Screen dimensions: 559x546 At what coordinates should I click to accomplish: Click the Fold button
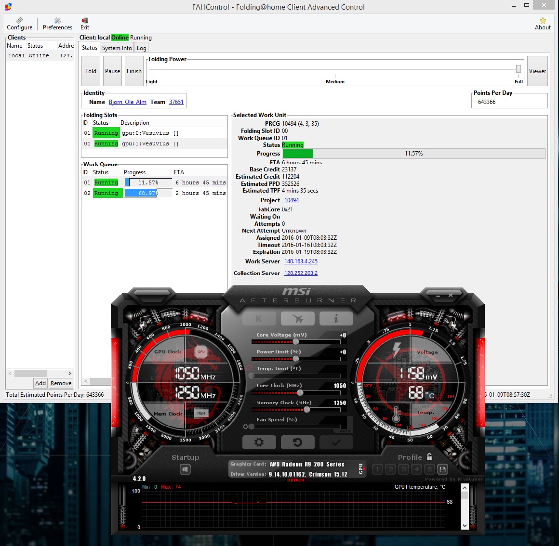(x=91, y=71)
